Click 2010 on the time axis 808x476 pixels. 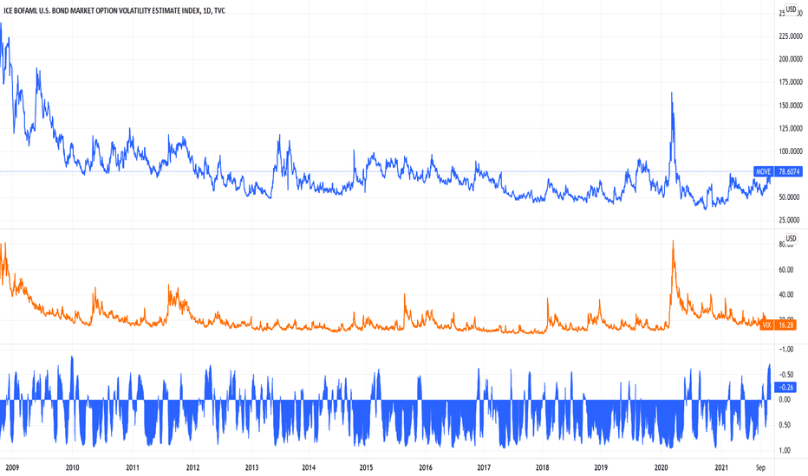pos(72,467)
